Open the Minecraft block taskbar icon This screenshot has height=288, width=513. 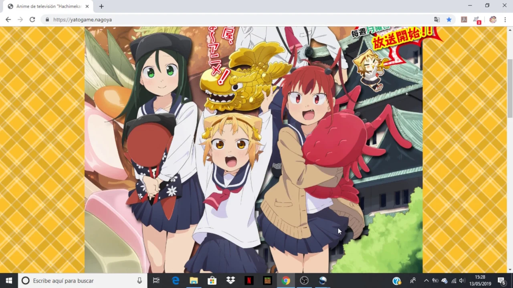pyautogui.click(x=267, y=281)
